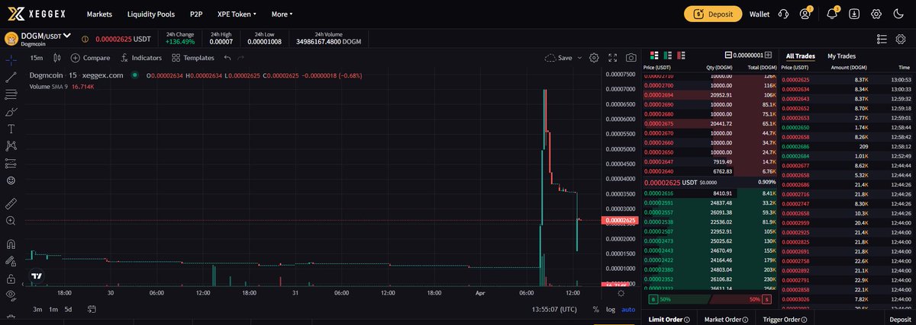
Task: Toggle stay in drawing mode
Action: [x=11, y=263]
